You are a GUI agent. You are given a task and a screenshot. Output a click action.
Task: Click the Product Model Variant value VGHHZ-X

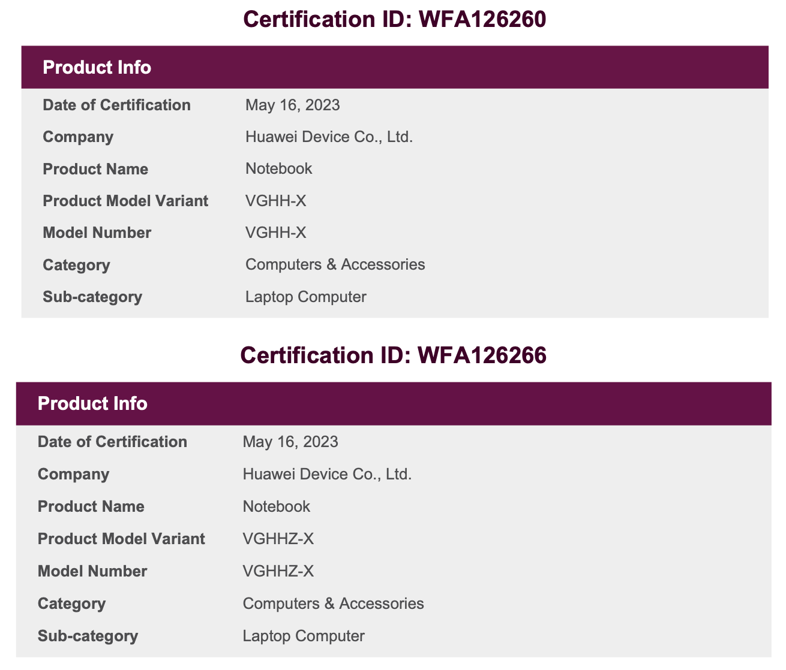point(278,539)
